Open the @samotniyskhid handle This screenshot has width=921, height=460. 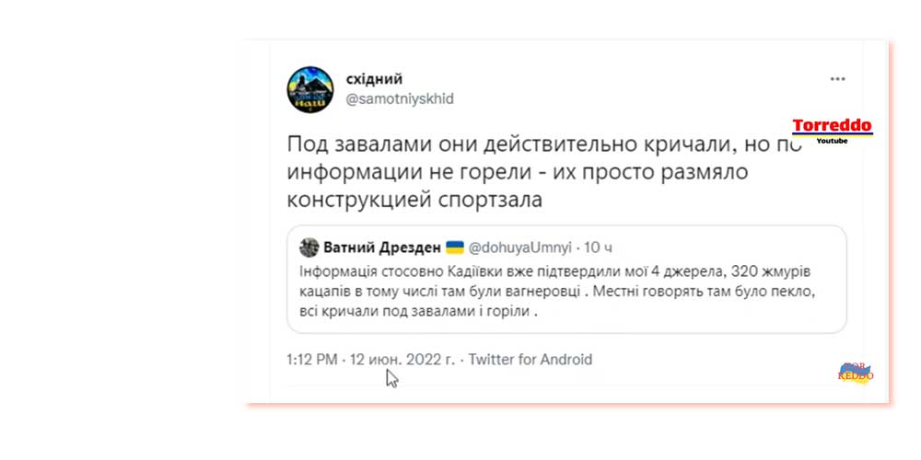pyautogui.click(x=399, y=98)
